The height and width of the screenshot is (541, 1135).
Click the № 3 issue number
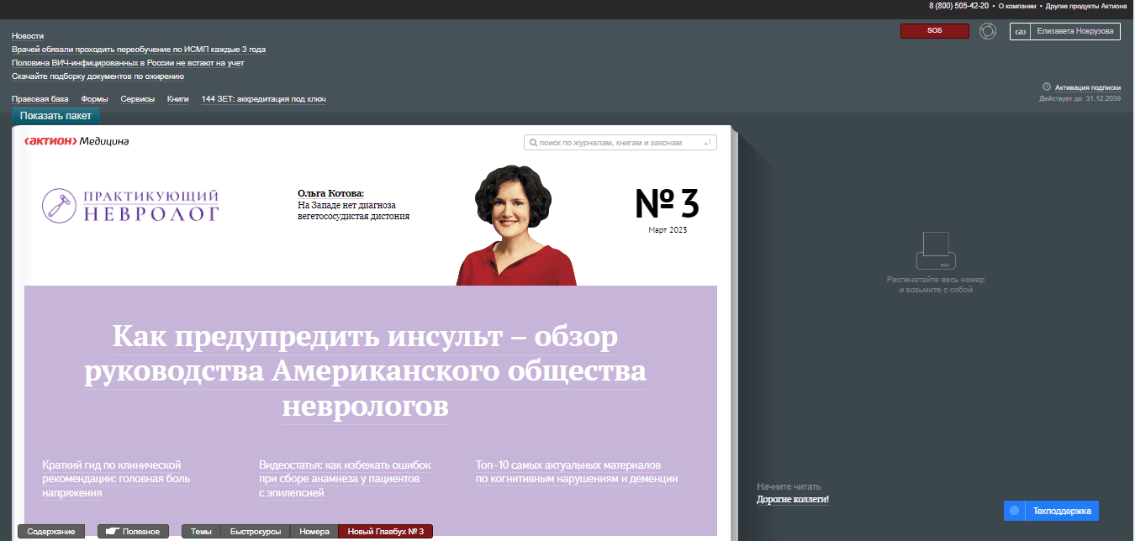coord(667,202)
